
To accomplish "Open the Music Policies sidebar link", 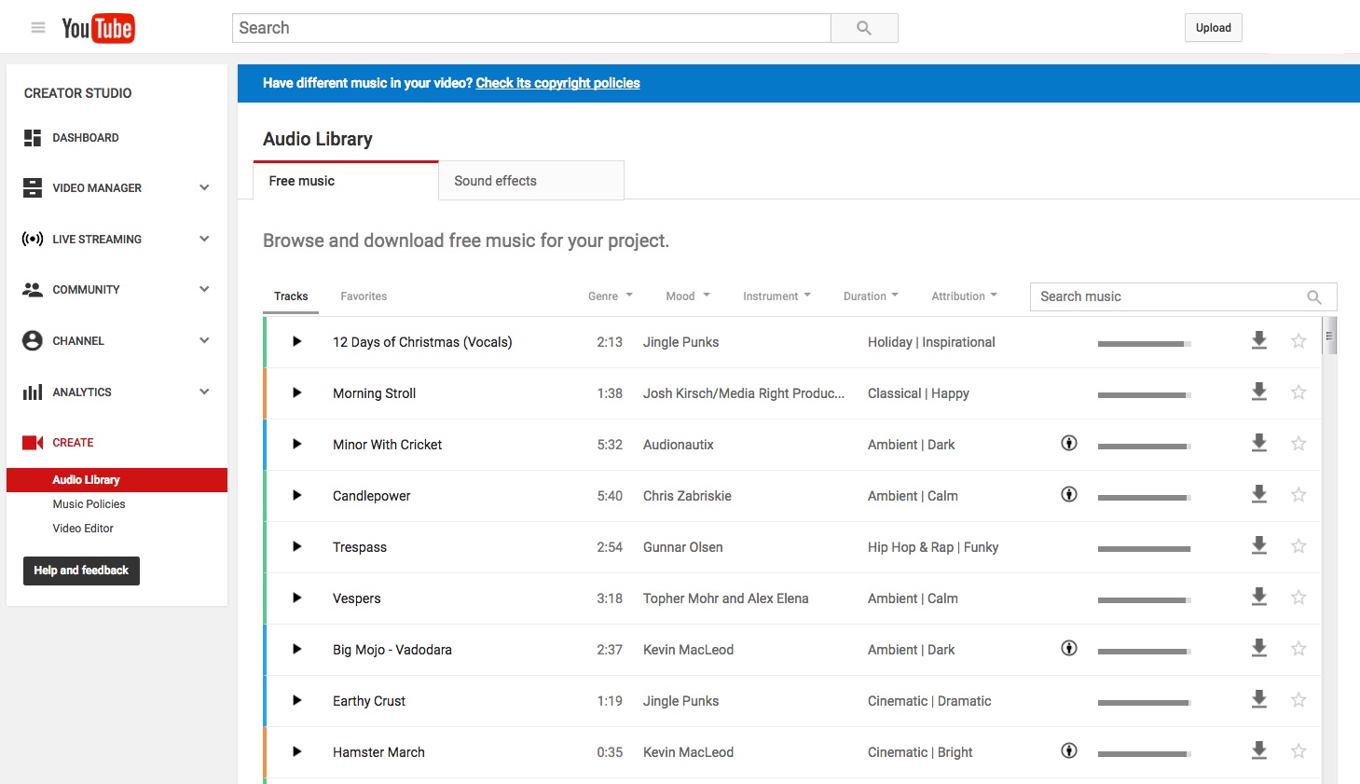I will pos(89,504).
